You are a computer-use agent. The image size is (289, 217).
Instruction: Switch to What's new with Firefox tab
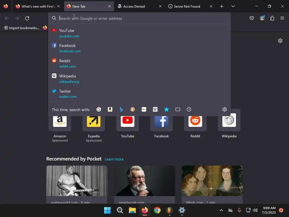(x=38, y=6)
